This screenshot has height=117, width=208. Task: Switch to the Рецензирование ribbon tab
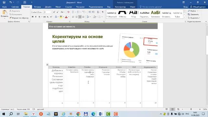[96, 7]
